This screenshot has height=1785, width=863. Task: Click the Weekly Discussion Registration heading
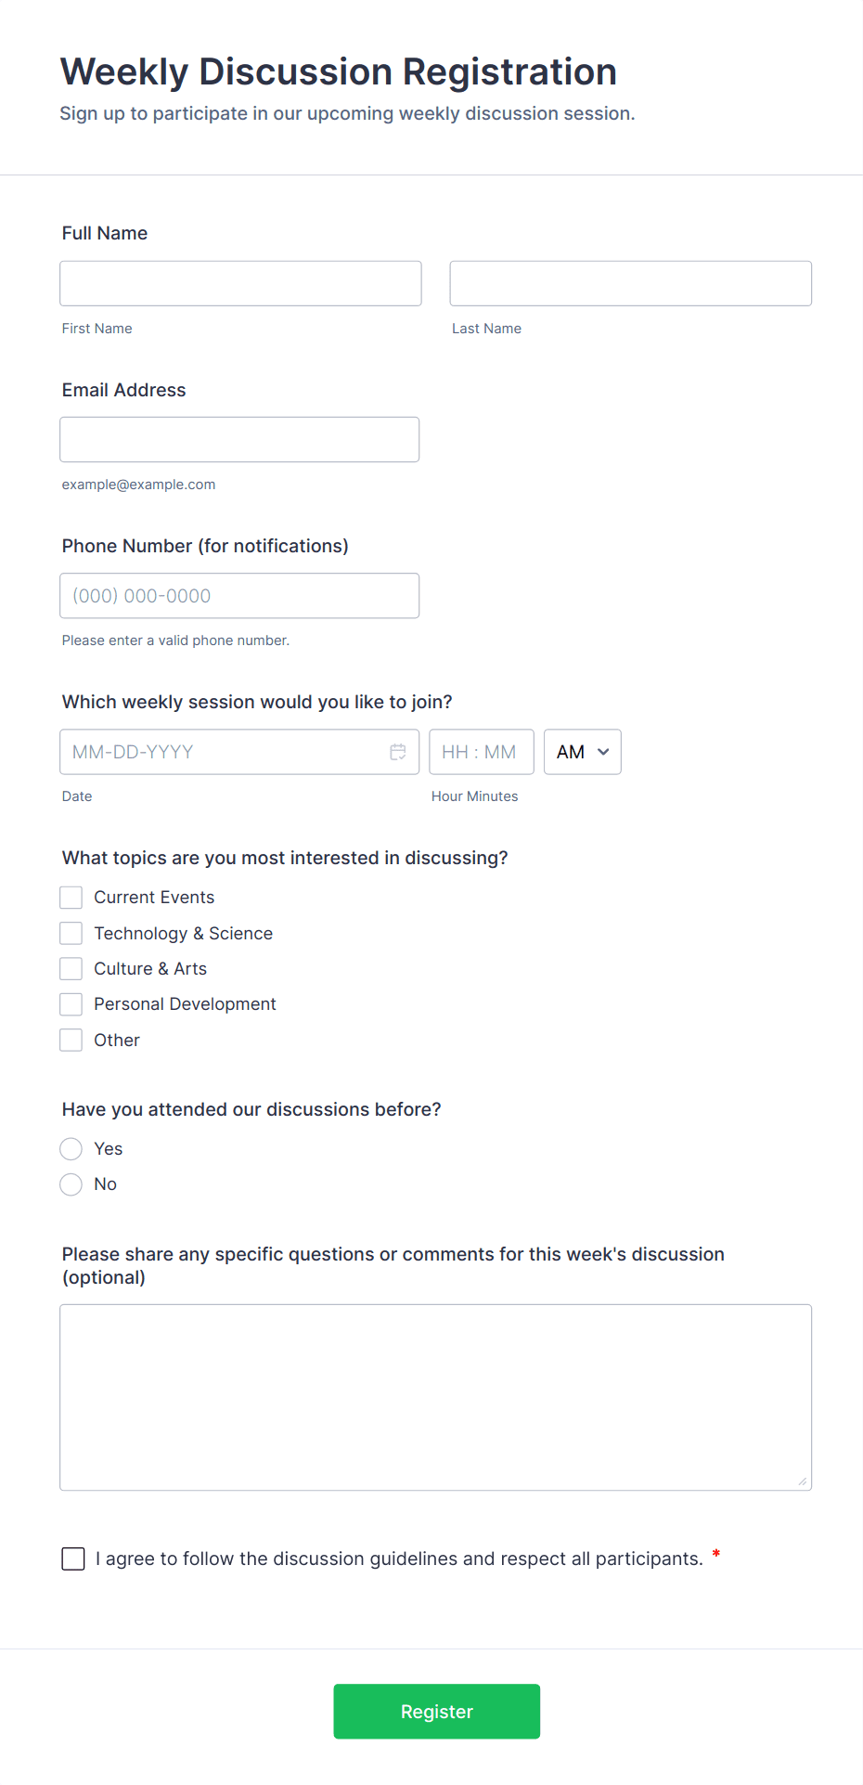point(339,71)
